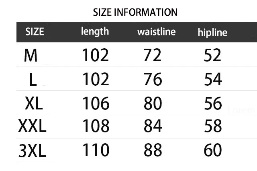Select the M size row label

[x=31, y=56]
